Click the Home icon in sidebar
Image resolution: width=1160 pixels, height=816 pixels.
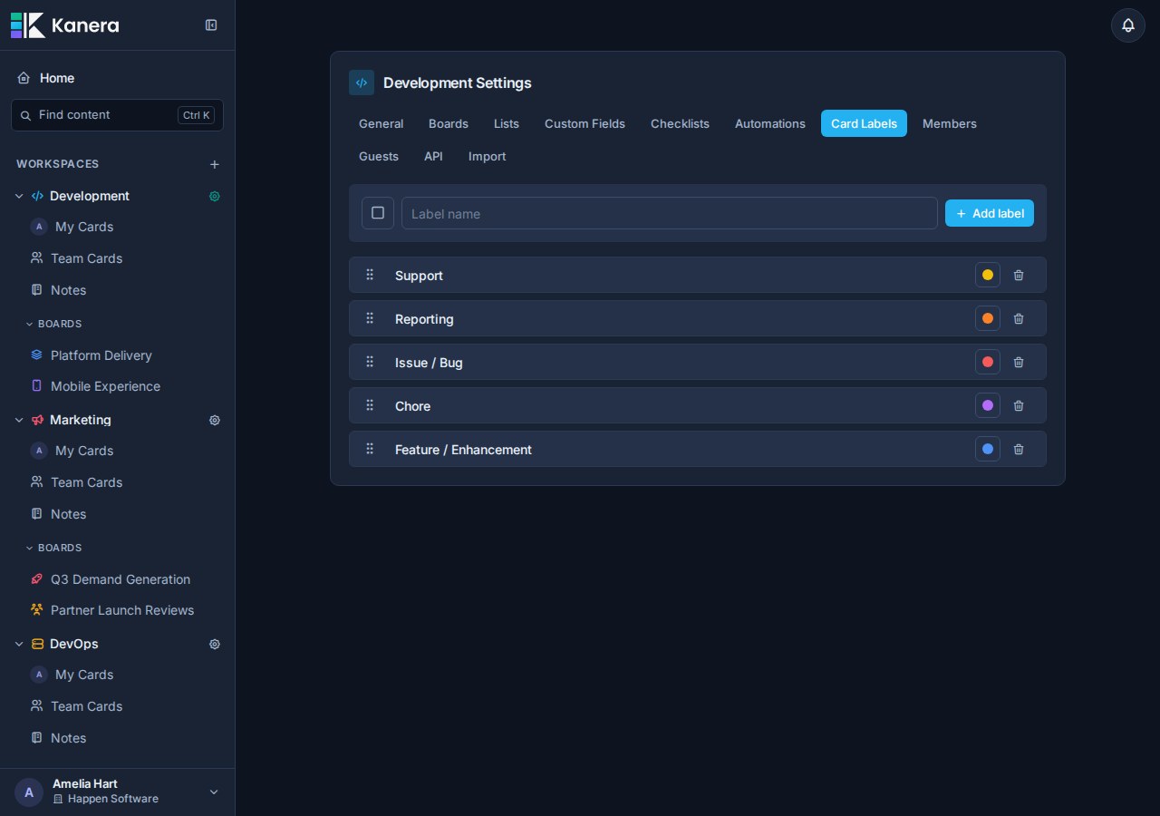tap(24, 78)
